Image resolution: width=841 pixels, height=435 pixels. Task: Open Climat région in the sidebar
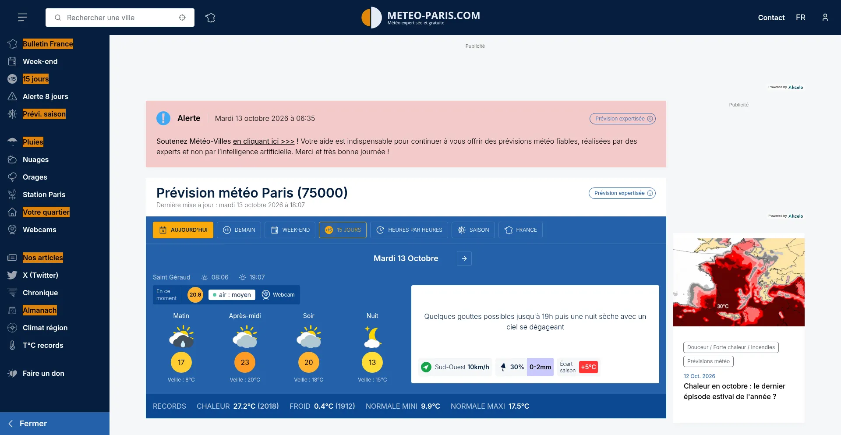45,328
